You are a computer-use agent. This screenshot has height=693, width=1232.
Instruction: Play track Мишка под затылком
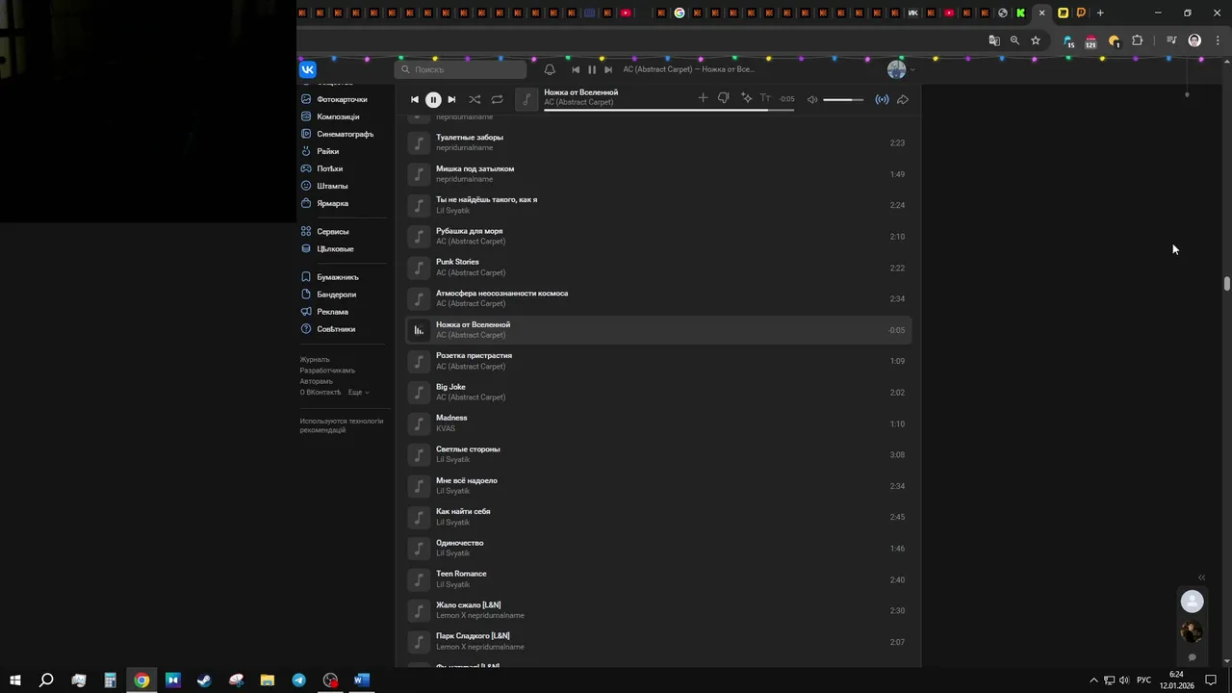pos(658,174)
